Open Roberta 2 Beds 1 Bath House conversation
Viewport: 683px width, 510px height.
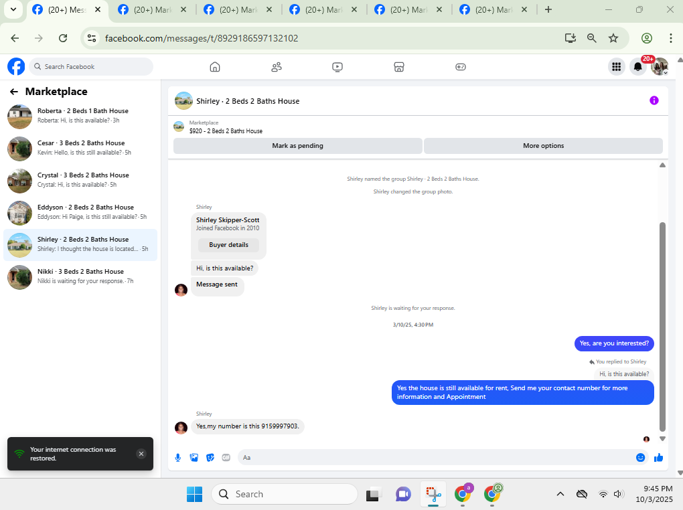[x=80, y=116]
